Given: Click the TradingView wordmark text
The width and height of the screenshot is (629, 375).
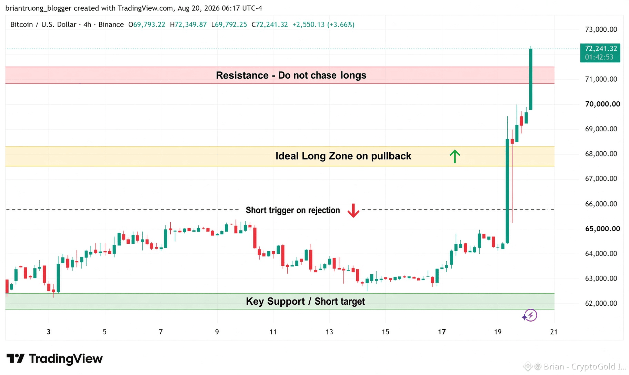Looking at the screenshot, I should 66,359.
